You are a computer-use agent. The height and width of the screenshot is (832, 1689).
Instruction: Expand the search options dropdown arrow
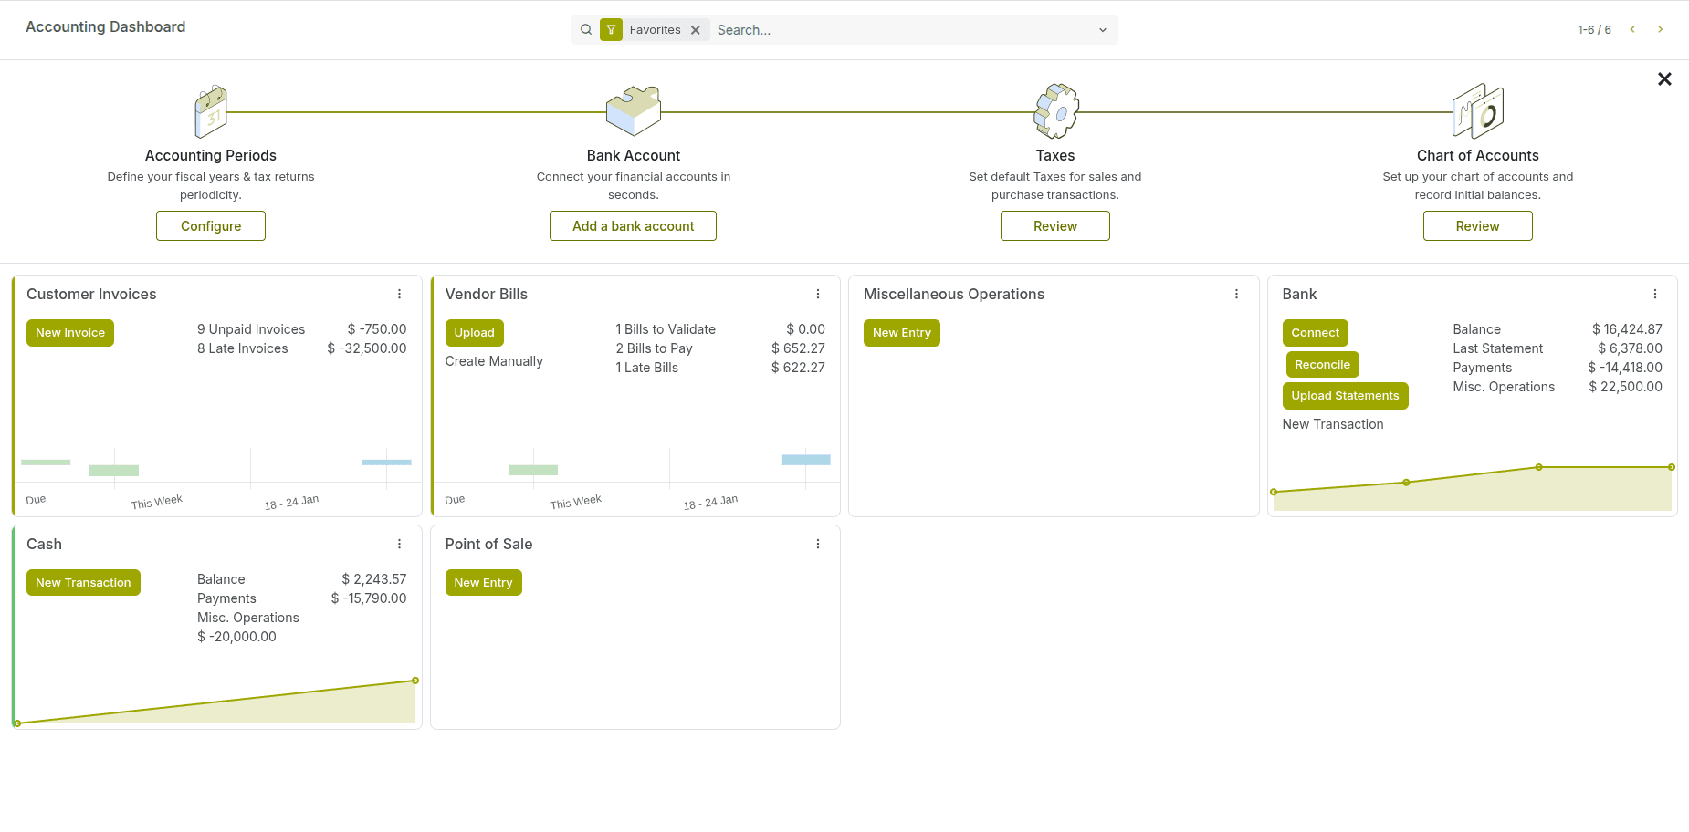[x=1102, y=30]
